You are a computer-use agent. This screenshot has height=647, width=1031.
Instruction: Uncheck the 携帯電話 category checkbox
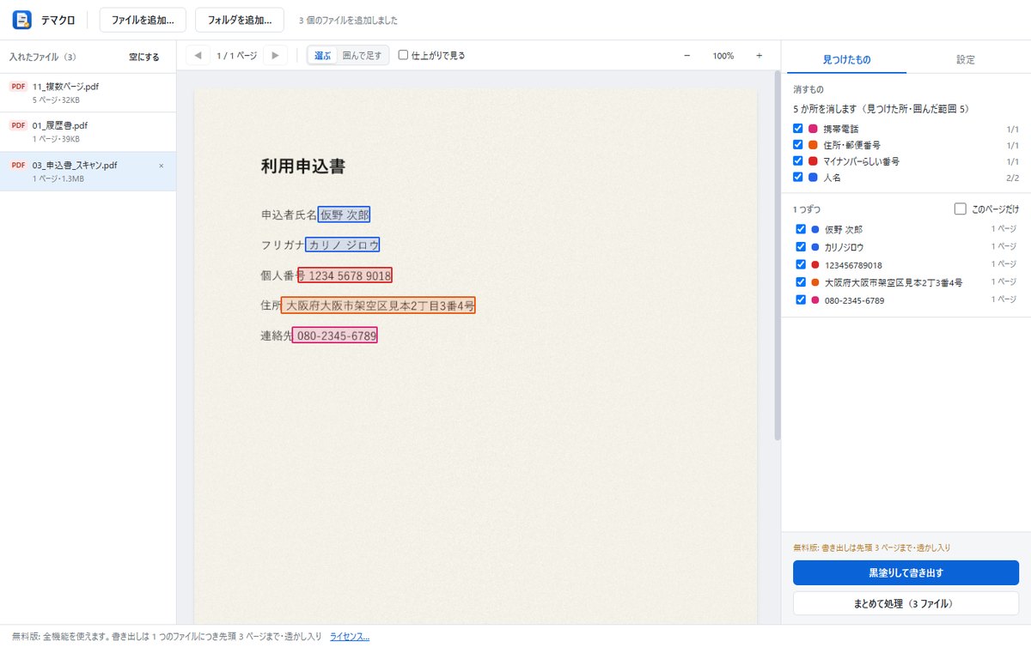[x=798, y=129]
